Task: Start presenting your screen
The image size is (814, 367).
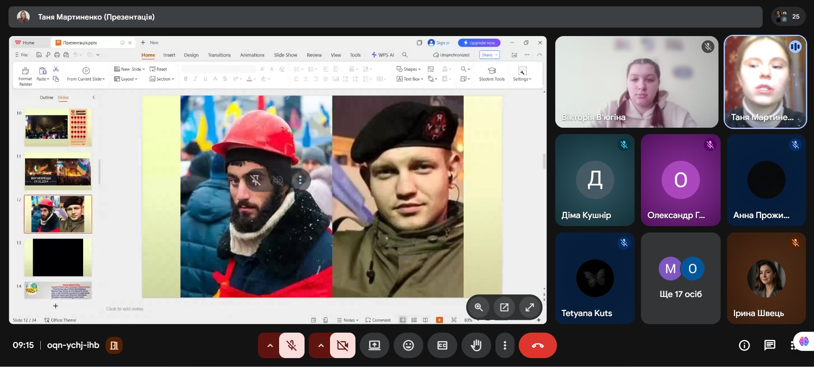Action: coord(374,345)
